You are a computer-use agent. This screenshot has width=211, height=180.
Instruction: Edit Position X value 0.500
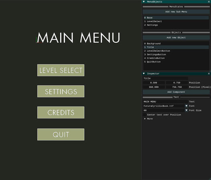154,83
